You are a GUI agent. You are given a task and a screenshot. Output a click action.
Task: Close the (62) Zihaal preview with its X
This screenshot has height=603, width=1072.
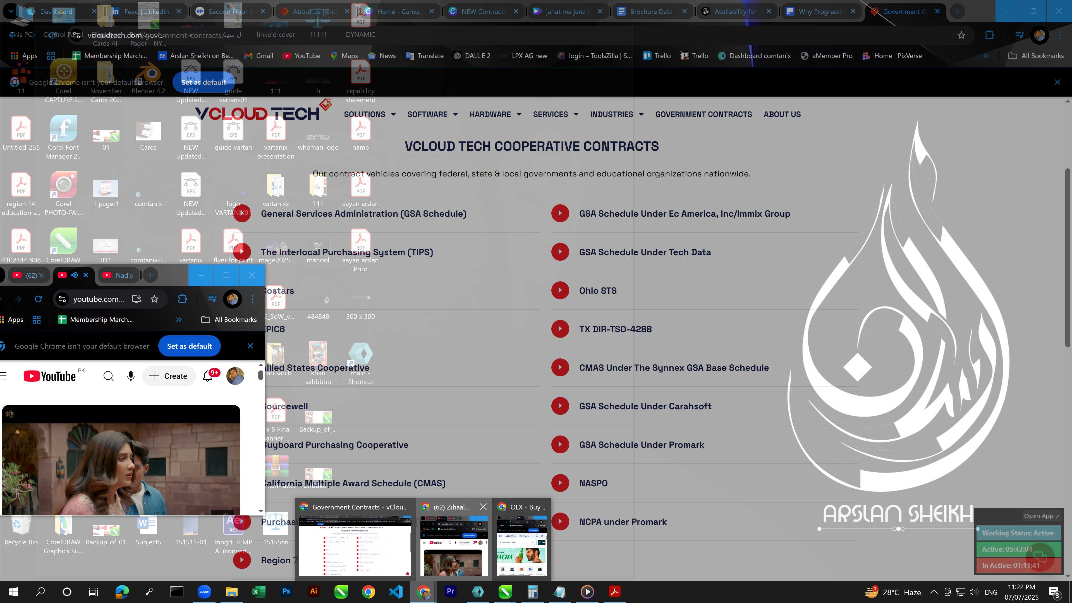(x=483, y=507)
